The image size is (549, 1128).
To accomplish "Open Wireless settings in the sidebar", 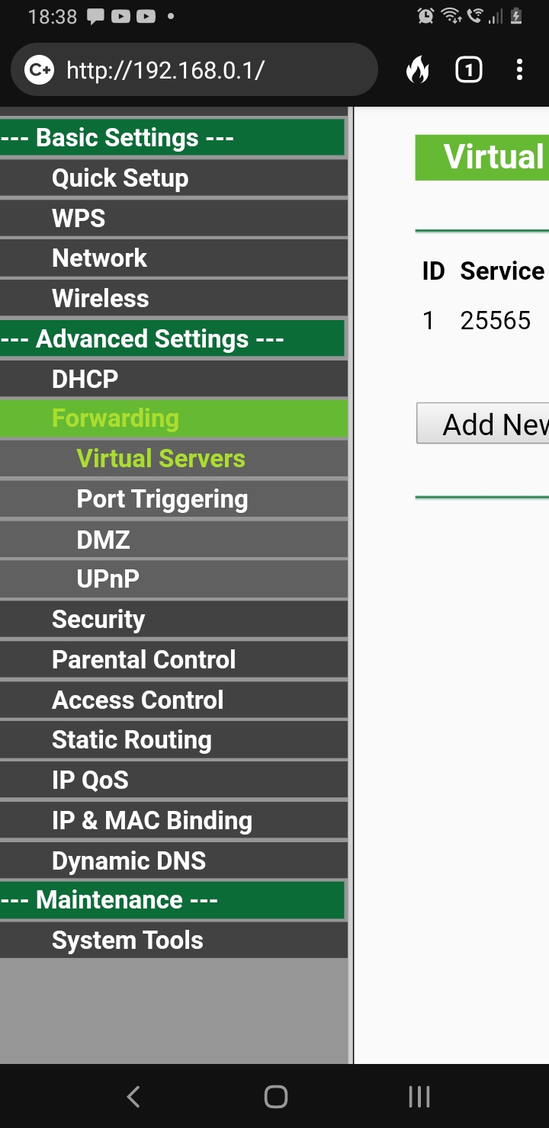I will 100,298.
